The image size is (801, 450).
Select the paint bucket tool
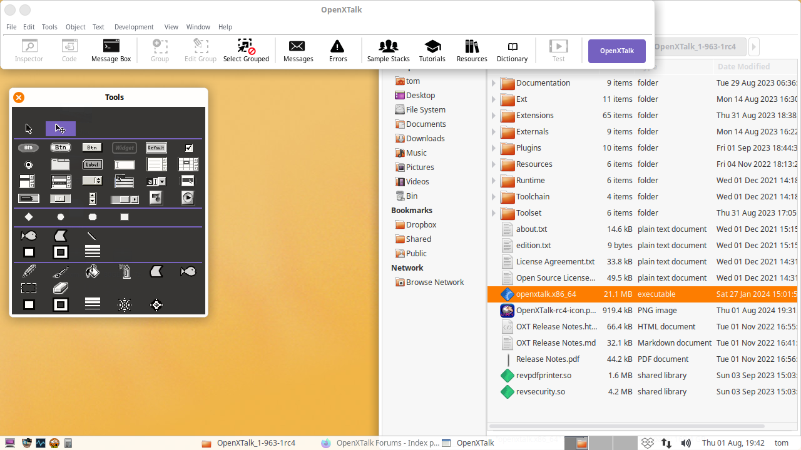(x=93, y=271)
